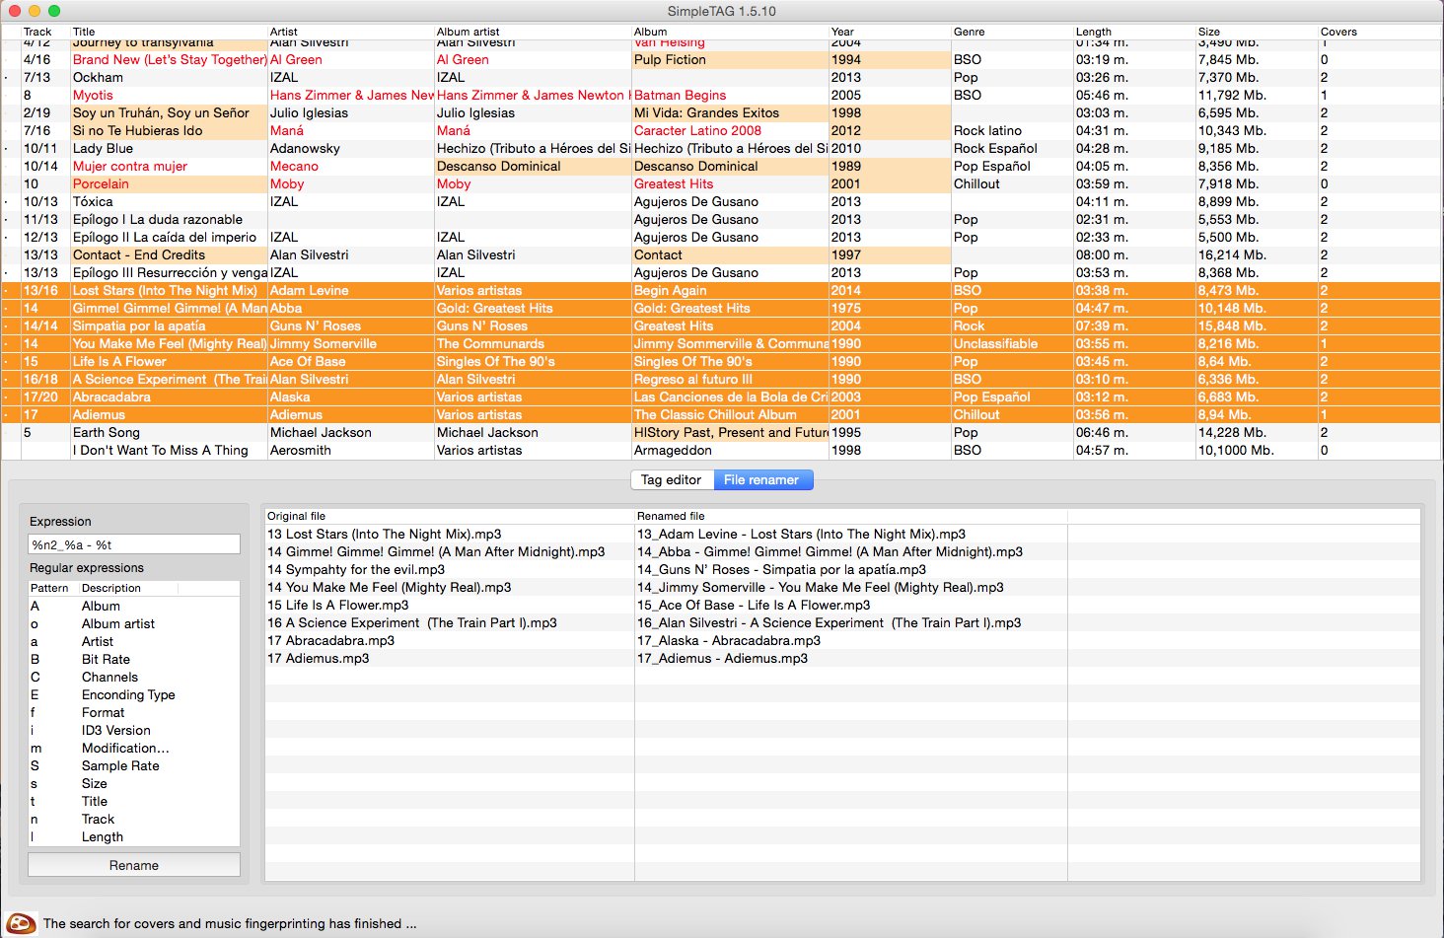The width and height of the screenshot is (1444, 938).
Task: Select the File renamer tab
Action: tap(760, 480)
